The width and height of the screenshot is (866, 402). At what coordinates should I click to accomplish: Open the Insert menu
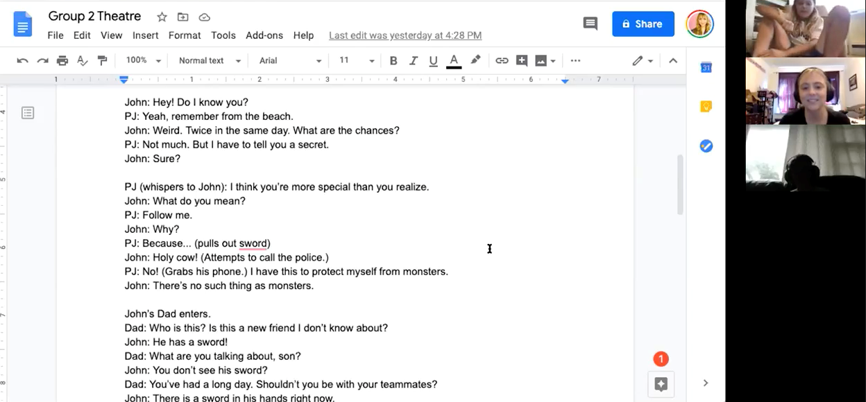click(146, 35)
